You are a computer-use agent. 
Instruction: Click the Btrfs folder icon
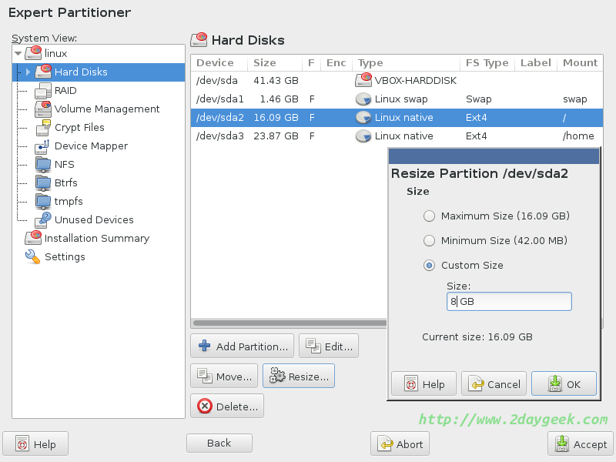pos(42,183)
